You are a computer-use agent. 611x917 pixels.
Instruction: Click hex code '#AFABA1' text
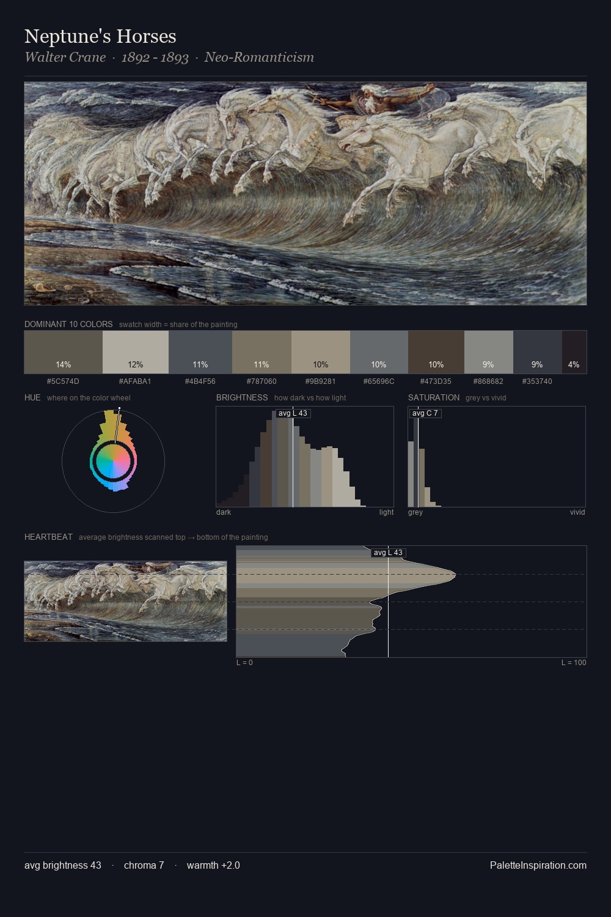point(135,381)
